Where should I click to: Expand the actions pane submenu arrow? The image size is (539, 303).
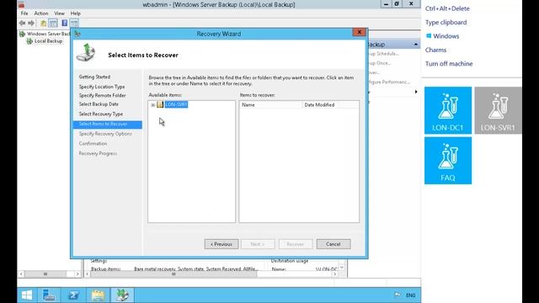point(416,92)
